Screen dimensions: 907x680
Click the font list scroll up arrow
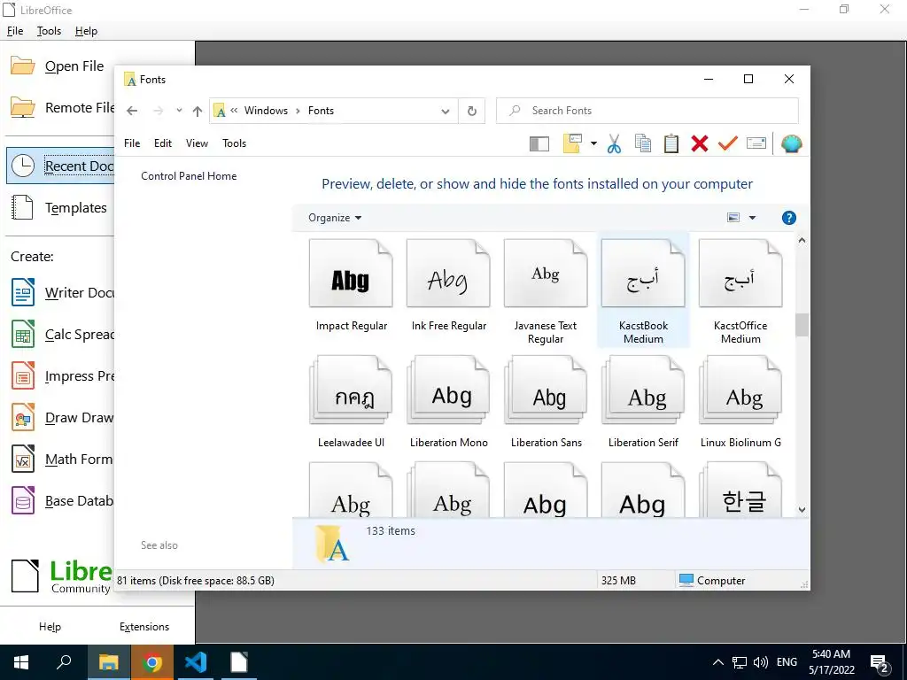point(802,240)
